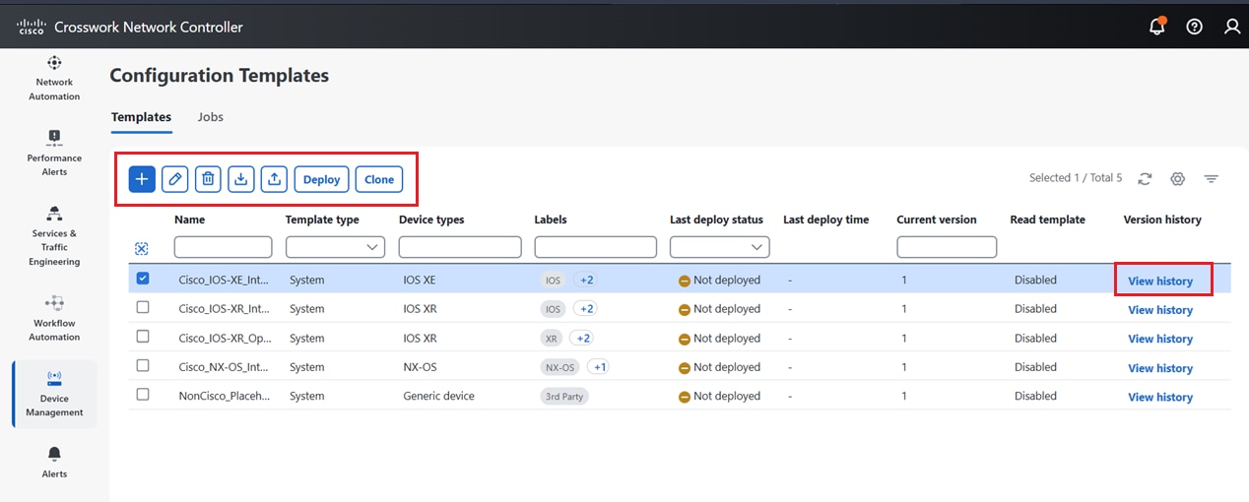Click Read template column header
The image size is (1249, 502).
[x=1047, y=220]
